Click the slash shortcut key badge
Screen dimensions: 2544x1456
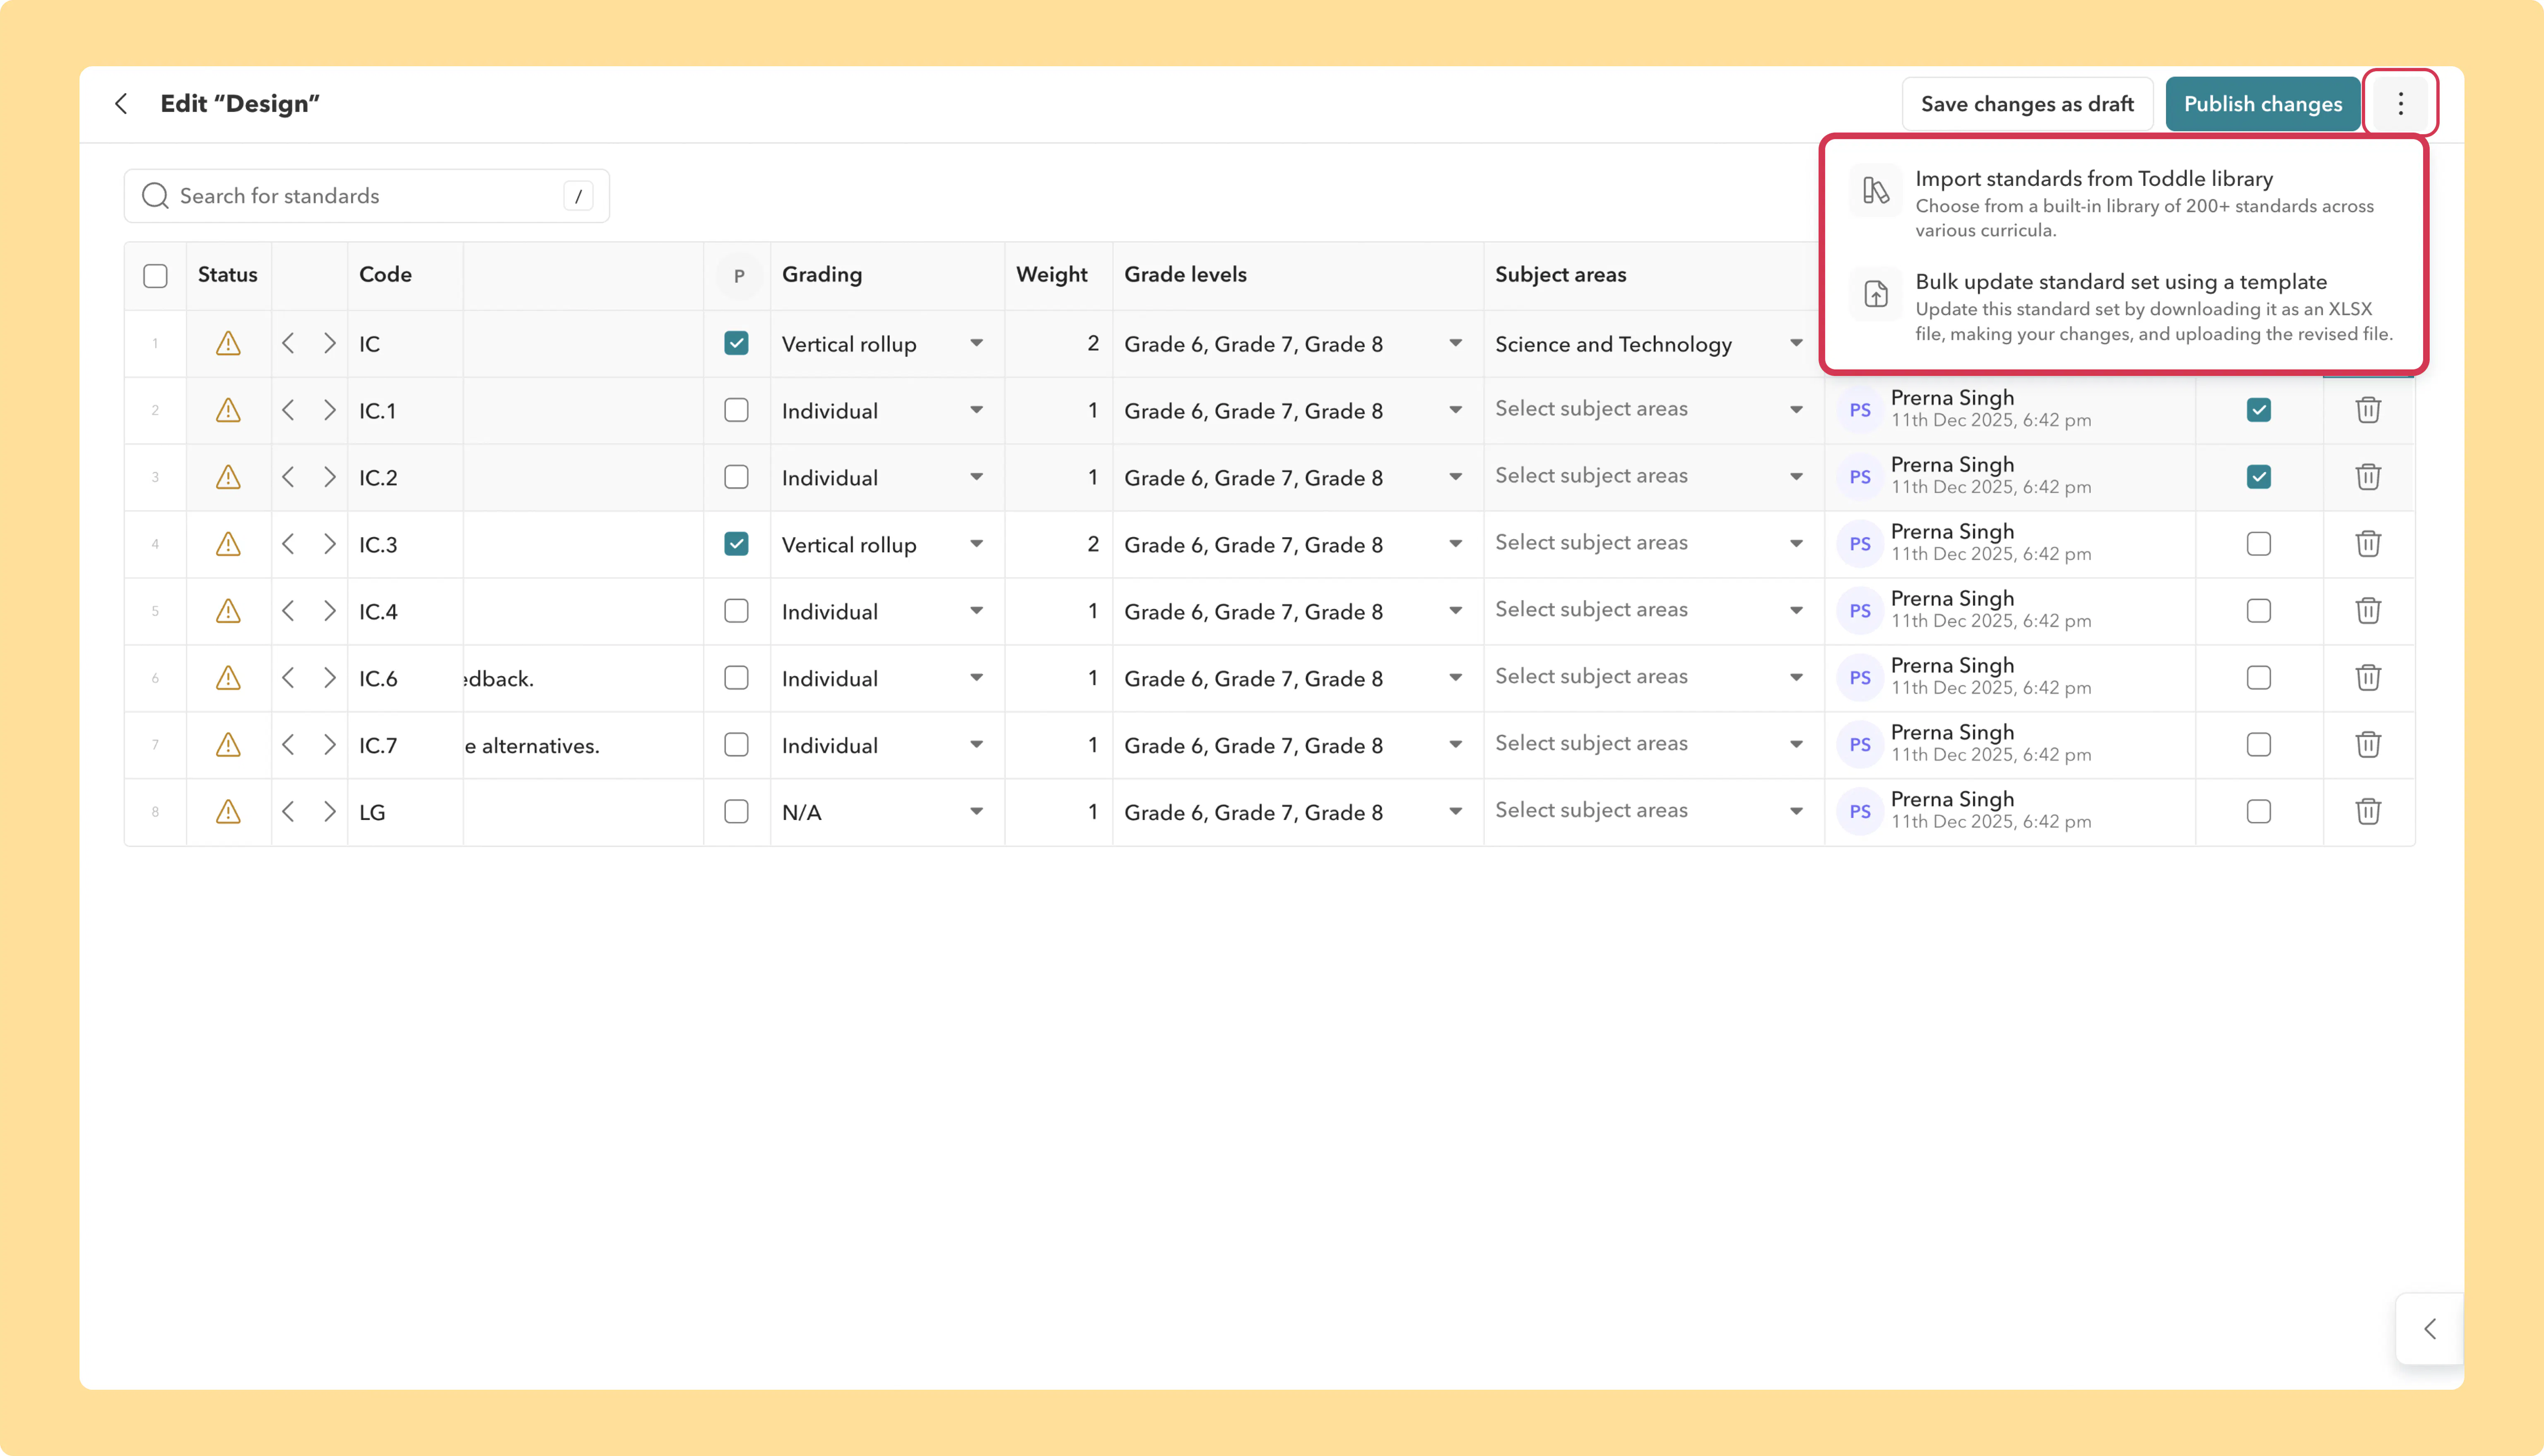tap(578, 196)
